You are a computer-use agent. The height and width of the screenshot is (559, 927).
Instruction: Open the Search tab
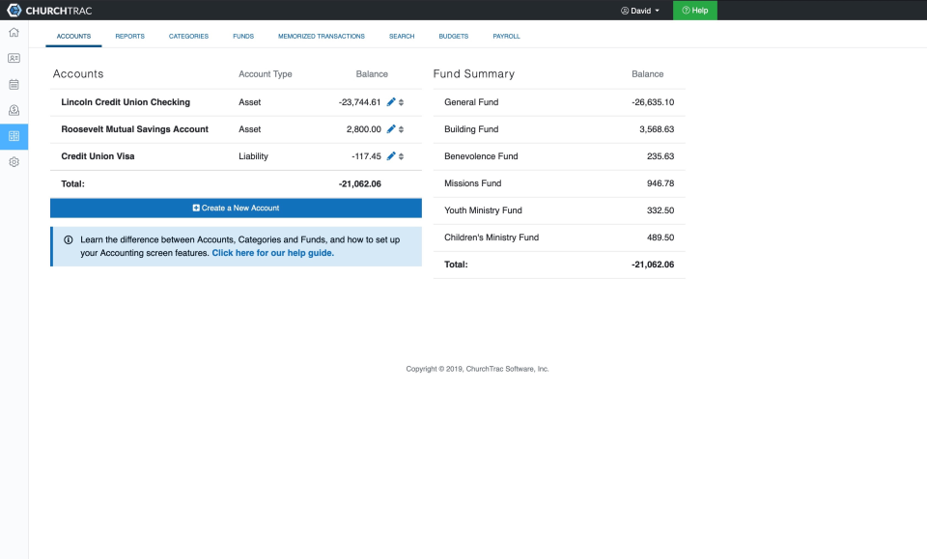tap(402, 36)
